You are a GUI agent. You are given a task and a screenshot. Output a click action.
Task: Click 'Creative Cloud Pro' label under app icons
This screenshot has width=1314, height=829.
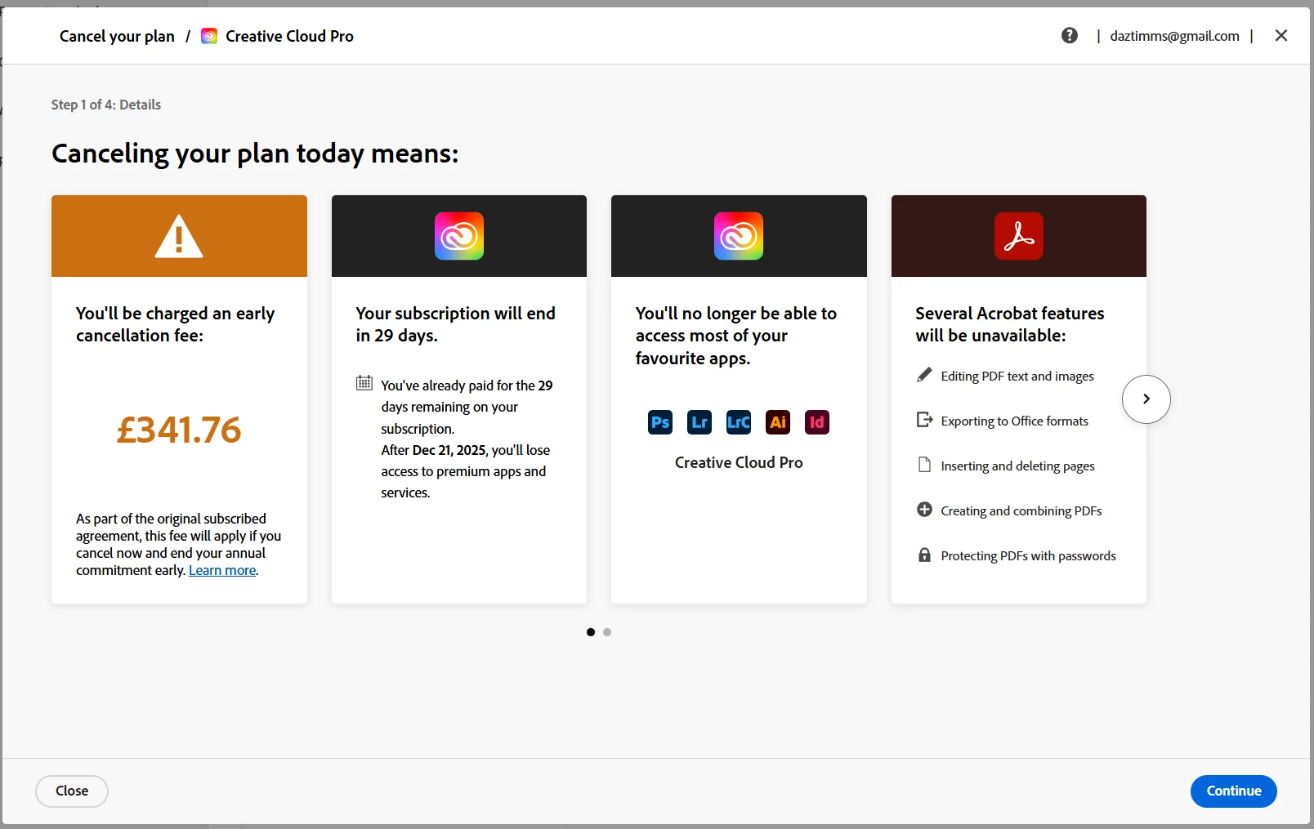(739, 462)
